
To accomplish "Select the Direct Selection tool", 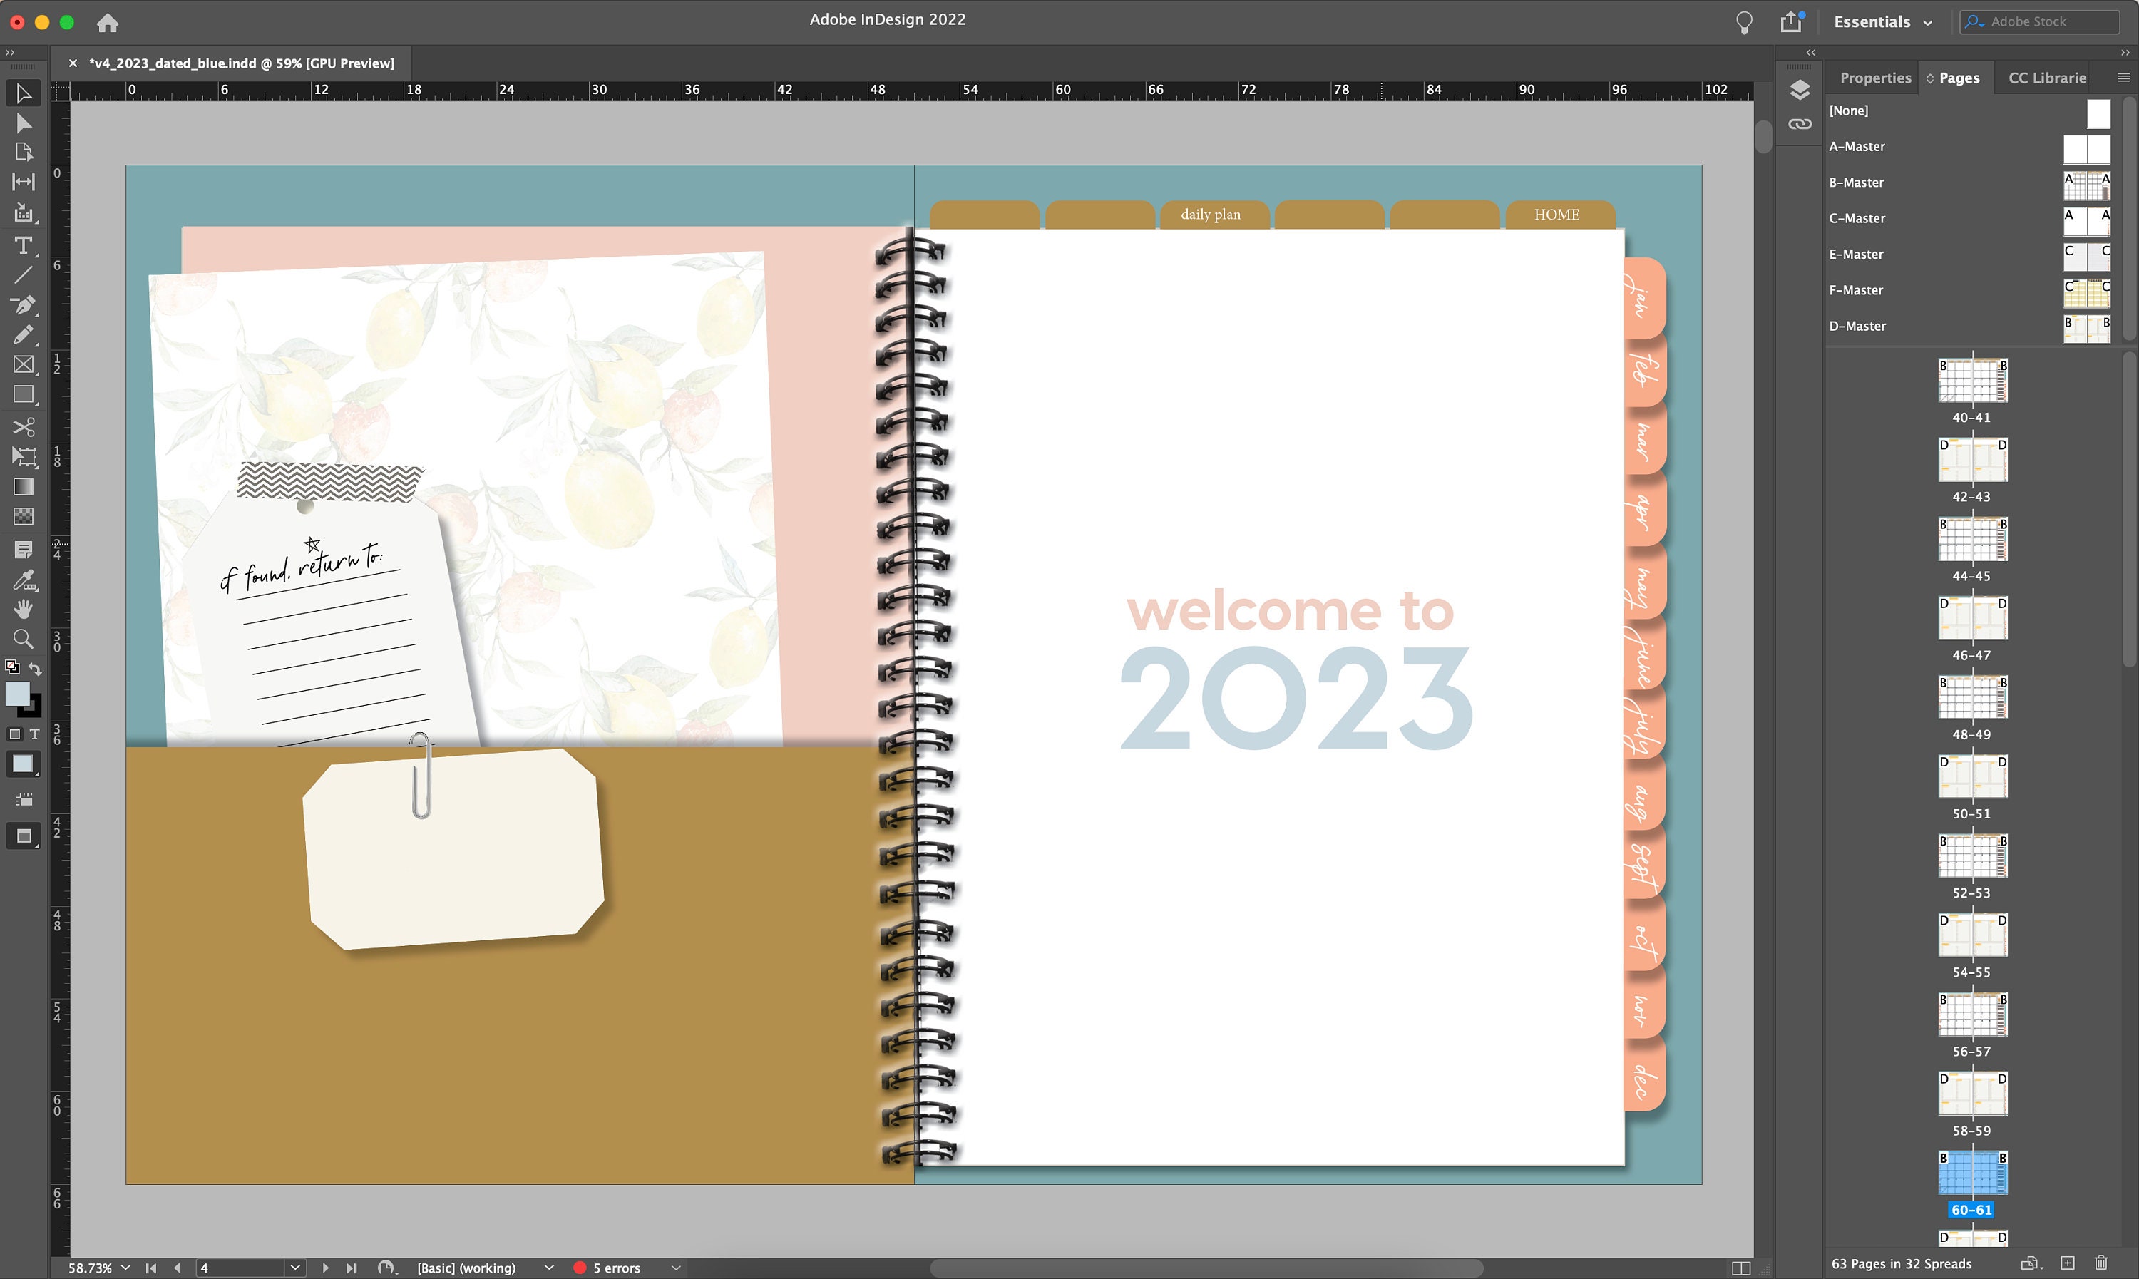I will coord(24,123).
